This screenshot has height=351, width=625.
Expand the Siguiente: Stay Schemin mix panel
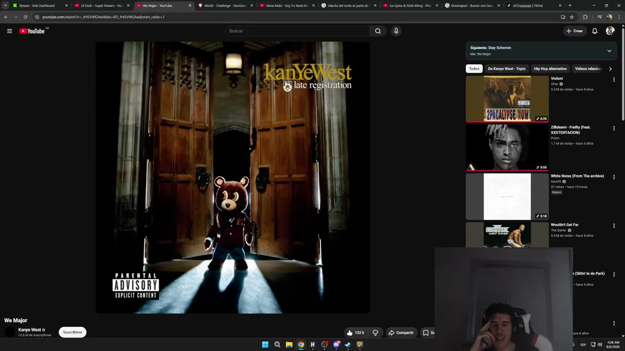point(609,51)
